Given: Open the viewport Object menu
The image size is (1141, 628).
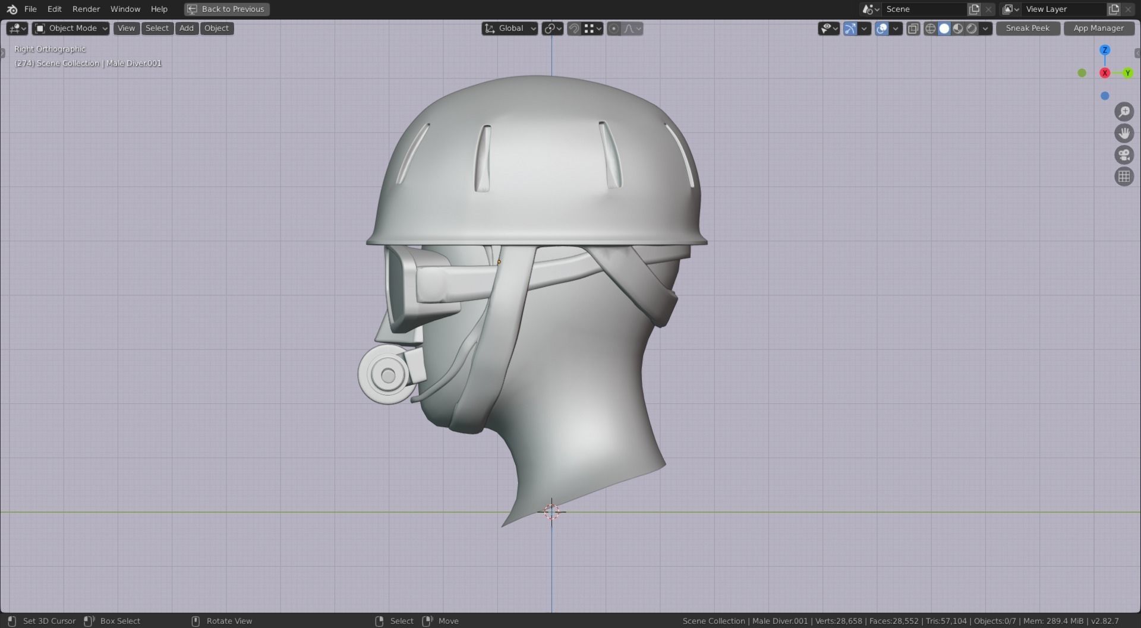Looking at the screenshot, I should coord(216,28).
